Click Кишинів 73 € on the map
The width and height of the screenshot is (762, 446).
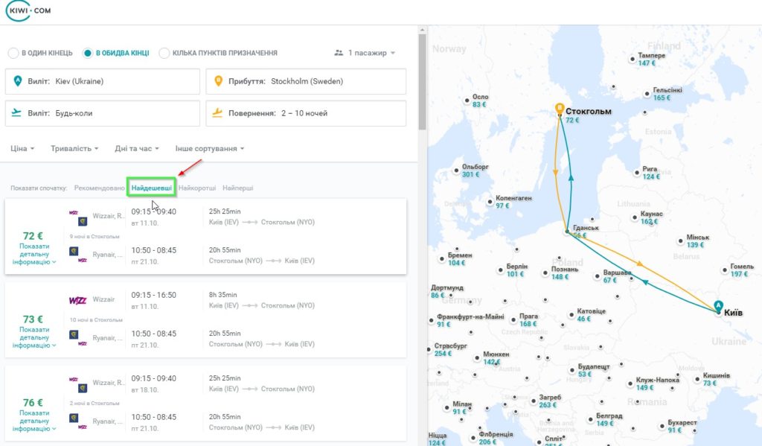point(712,379)
